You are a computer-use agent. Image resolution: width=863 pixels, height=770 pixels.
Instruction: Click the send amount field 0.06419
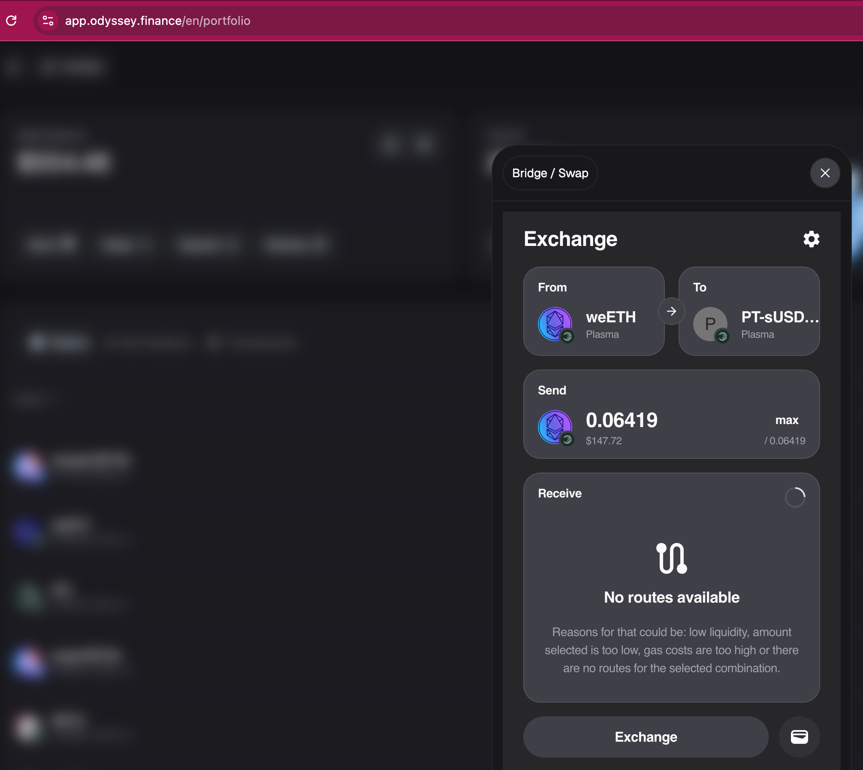[x=622, y=420]
